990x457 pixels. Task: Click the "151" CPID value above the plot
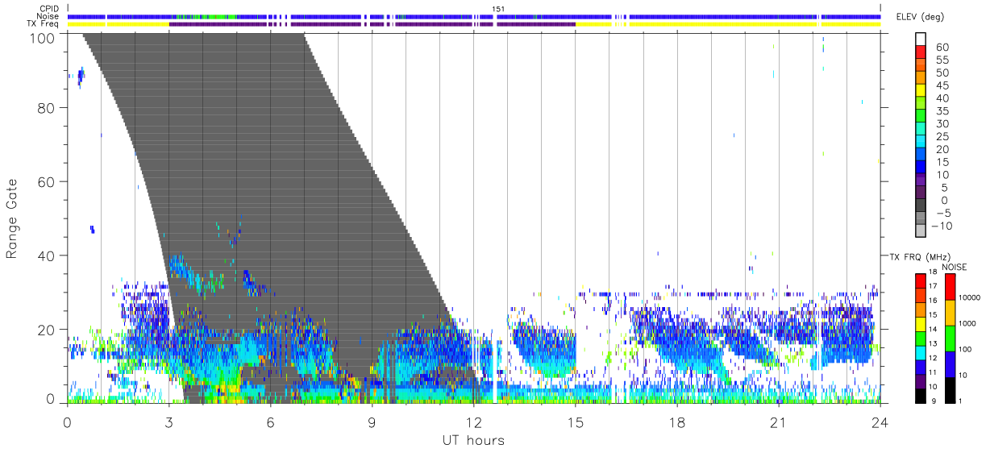tap(499, 9)
